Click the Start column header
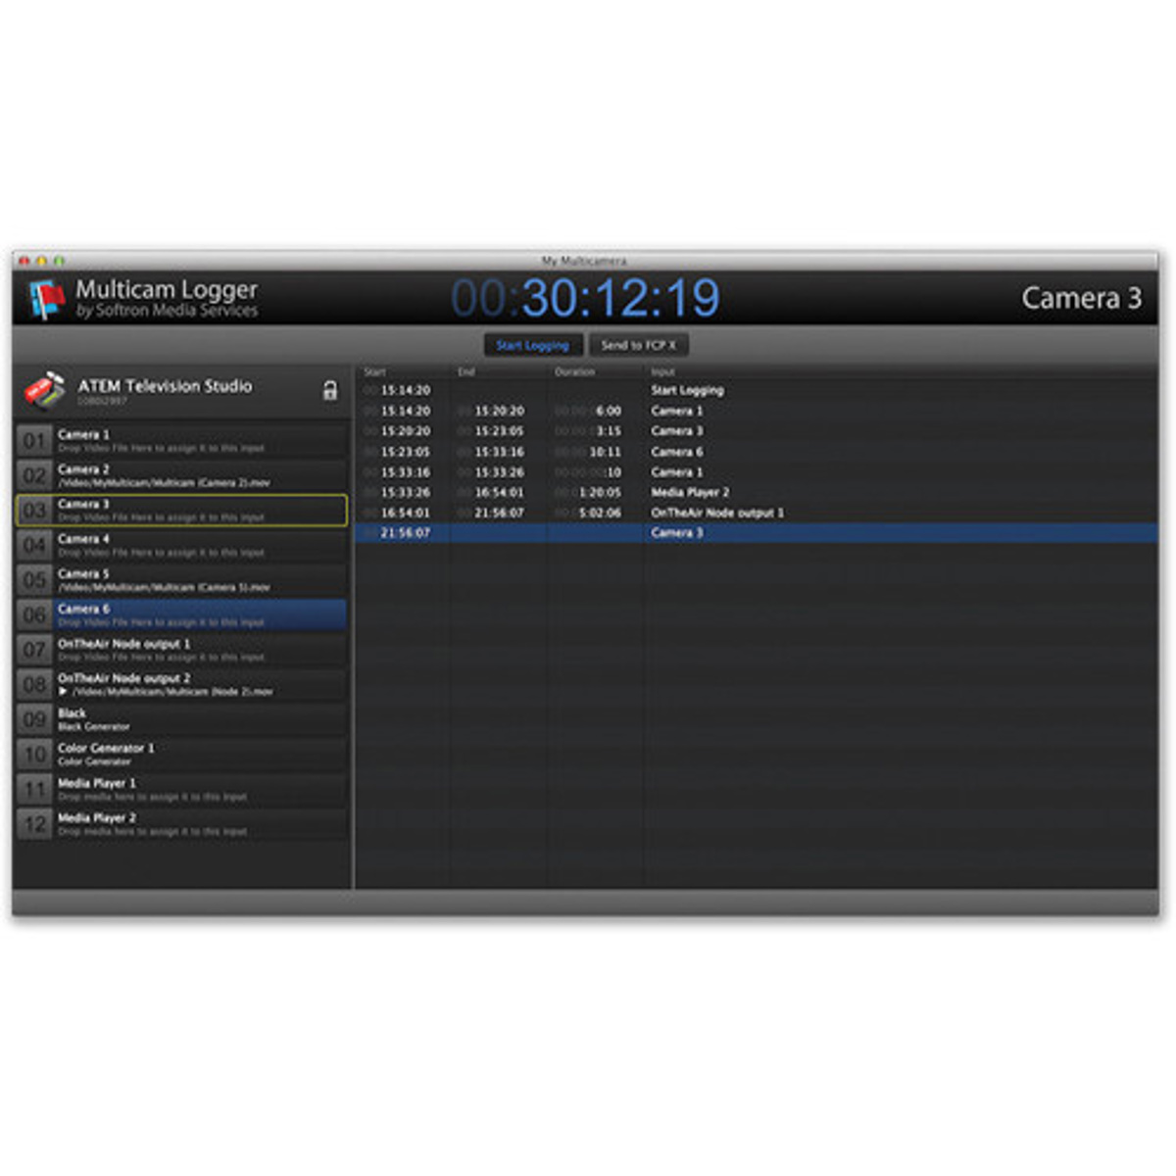This screenshot has height=1176, width=1176. click(374, 372)
